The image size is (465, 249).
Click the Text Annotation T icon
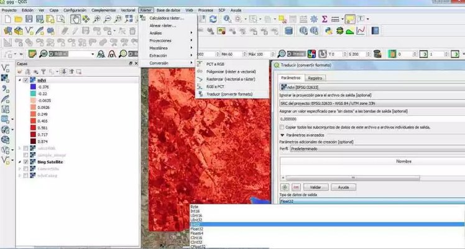pos(362,19)
